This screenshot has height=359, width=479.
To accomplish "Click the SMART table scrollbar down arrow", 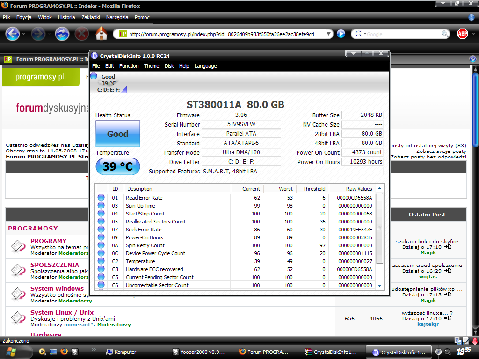I will 380,286.
